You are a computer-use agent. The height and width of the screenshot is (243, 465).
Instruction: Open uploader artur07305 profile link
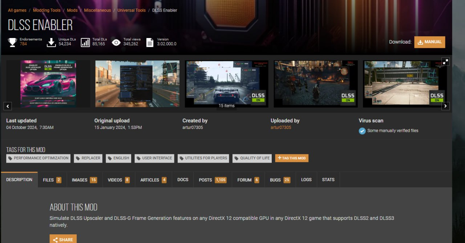coord(281,127)
